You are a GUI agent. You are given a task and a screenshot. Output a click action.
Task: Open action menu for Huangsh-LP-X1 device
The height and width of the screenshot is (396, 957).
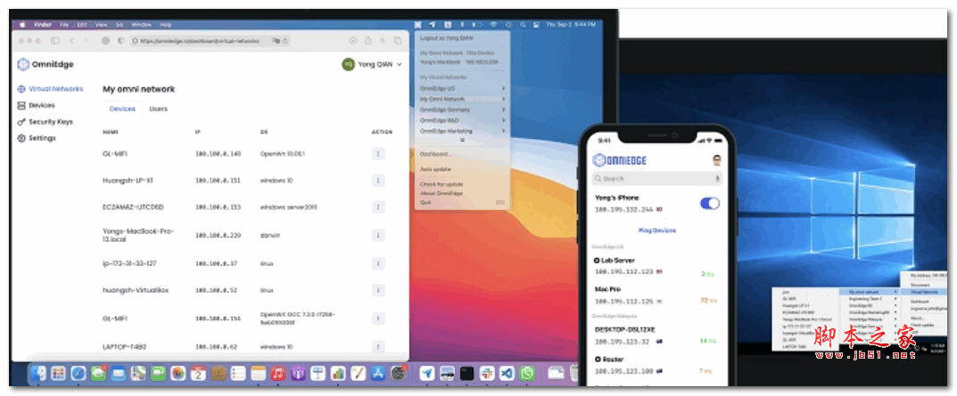pyautogui.click(x=379, y=180)
